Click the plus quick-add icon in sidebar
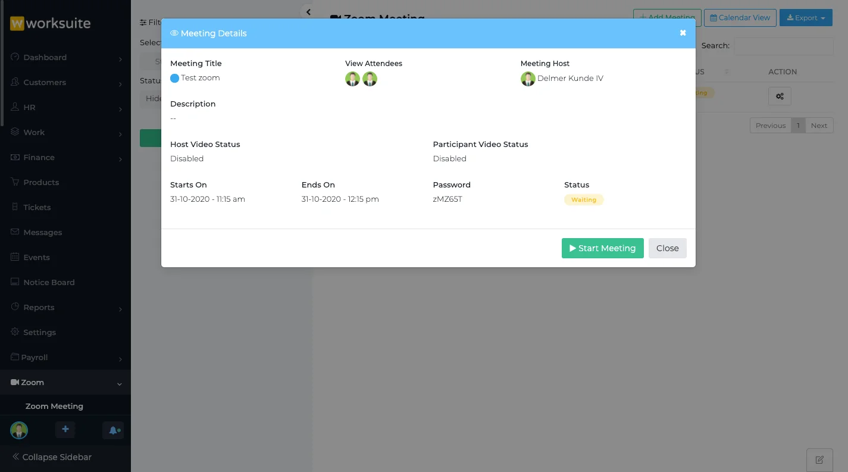 point(65,430)
